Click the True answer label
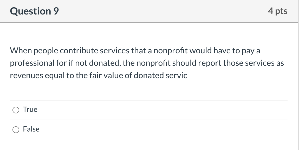This screenshot has width=299, height=160. pos(30,109)
